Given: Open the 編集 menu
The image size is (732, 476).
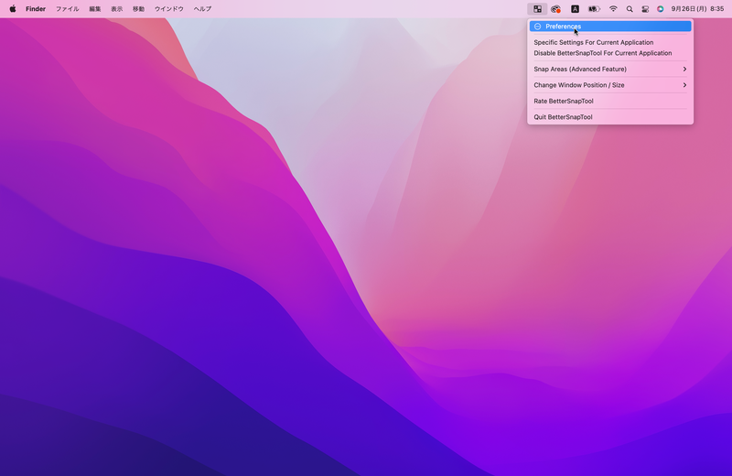Looking at the screenshot, I should pos(95,9).
